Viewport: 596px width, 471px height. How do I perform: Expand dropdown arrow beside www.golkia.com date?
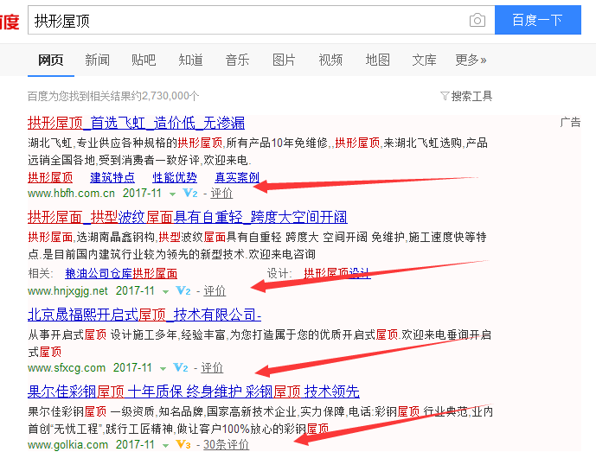pyautogui.click(x=165, y=446)
